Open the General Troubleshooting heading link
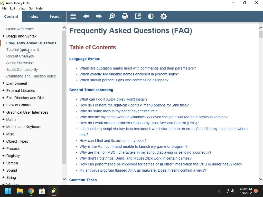Image resolution: width=263 pixels, height=197 pixels. [x=91, y=90]
